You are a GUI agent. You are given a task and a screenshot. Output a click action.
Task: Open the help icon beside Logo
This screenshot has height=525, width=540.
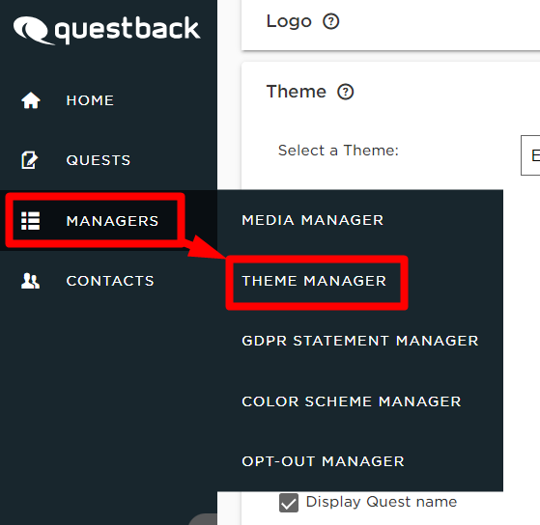331,21
